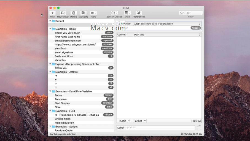Select the Now snippet
Viewport: 250px width, 141px height.
pos(81,107)
